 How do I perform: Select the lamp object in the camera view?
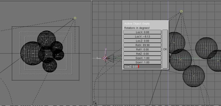(x=75, y=18)
